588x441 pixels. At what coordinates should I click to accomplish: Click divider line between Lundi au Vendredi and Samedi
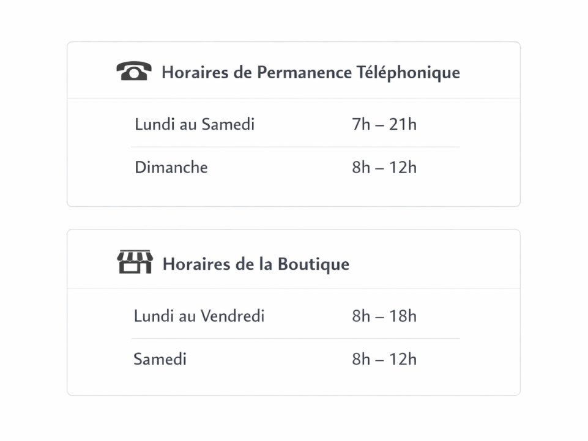pyautogui.click(x=296, y=338)
